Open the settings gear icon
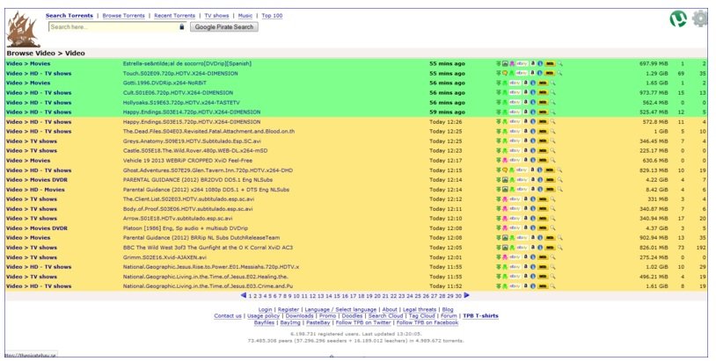This screenshot has width=716, height=361. coord(700,18)
